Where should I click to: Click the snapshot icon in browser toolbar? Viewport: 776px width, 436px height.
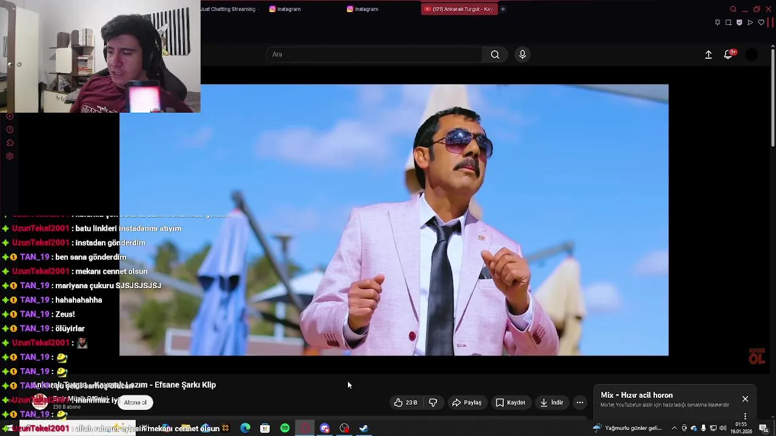click(728, 22)
